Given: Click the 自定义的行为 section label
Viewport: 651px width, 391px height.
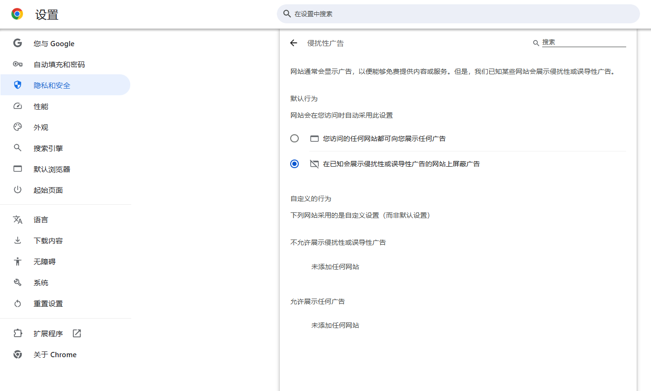Looking at the screenshot, I should (311, 199).
